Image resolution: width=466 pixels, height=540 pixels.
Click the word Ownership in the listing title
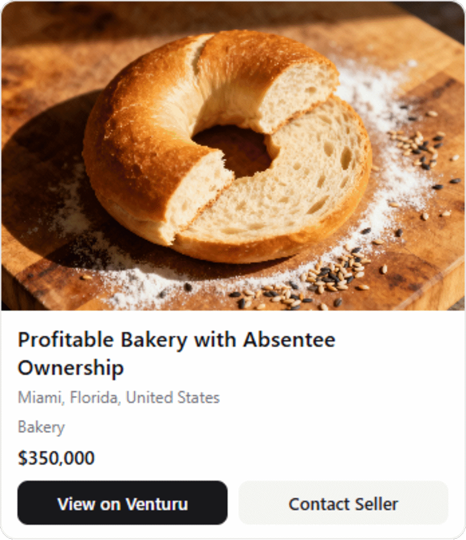(x=71, y=368)
